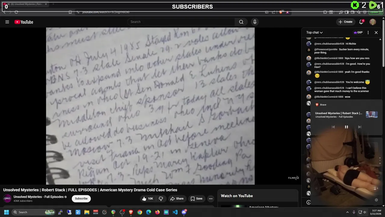Image resolution: width=385 pixels, height=217 pixels.
Task: Click the media overlay video thumbnail
Action: tap(372, 115)
